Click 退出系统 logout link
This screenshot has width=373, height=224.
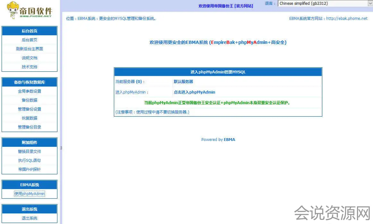click(30, 218)
